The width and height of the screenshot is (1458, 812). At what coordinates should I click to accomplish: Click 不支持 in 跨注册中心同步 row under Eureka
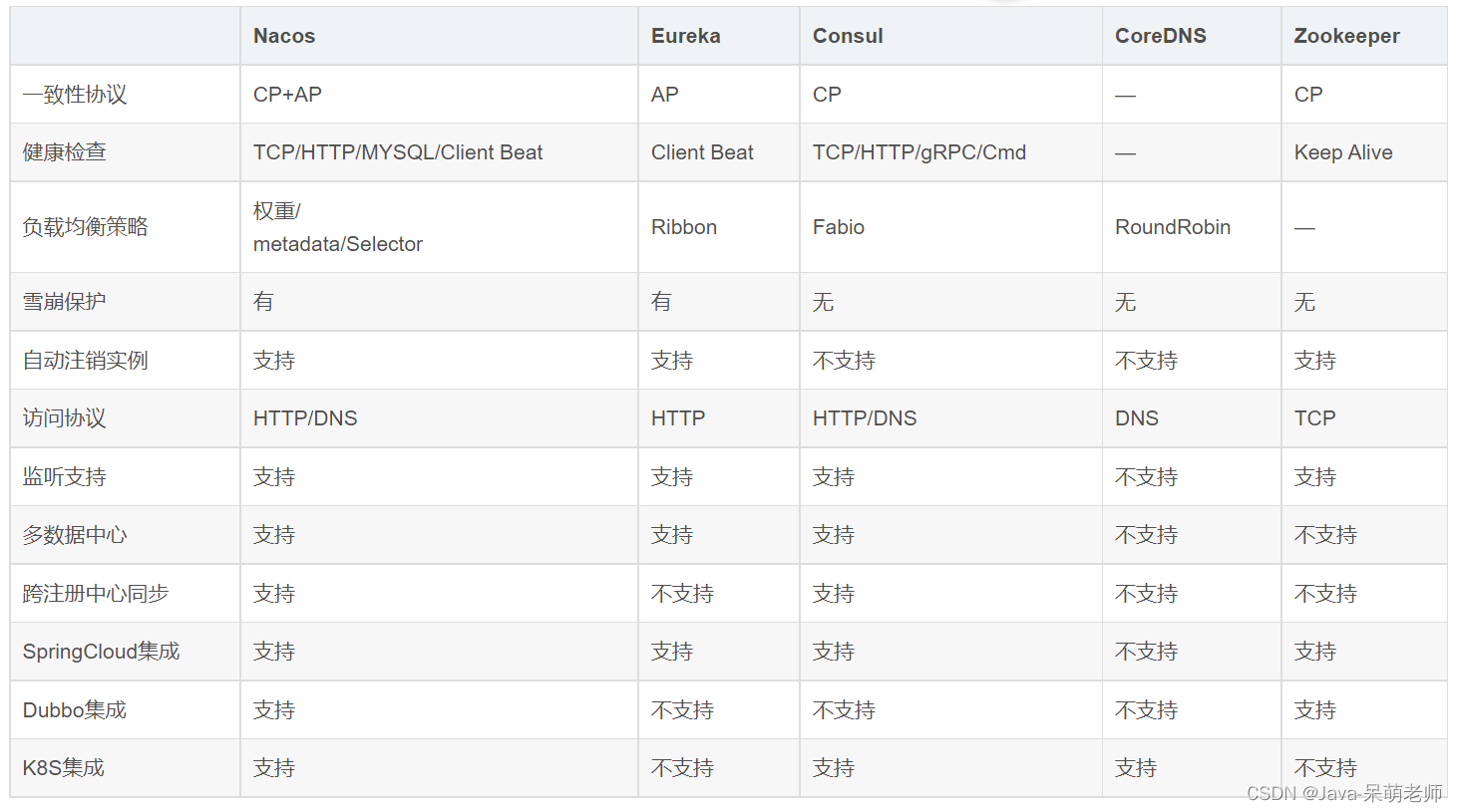tap(682, 594)
